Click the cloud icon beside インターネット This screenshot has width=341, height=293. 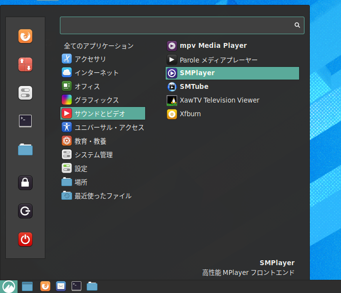point(67,72)
